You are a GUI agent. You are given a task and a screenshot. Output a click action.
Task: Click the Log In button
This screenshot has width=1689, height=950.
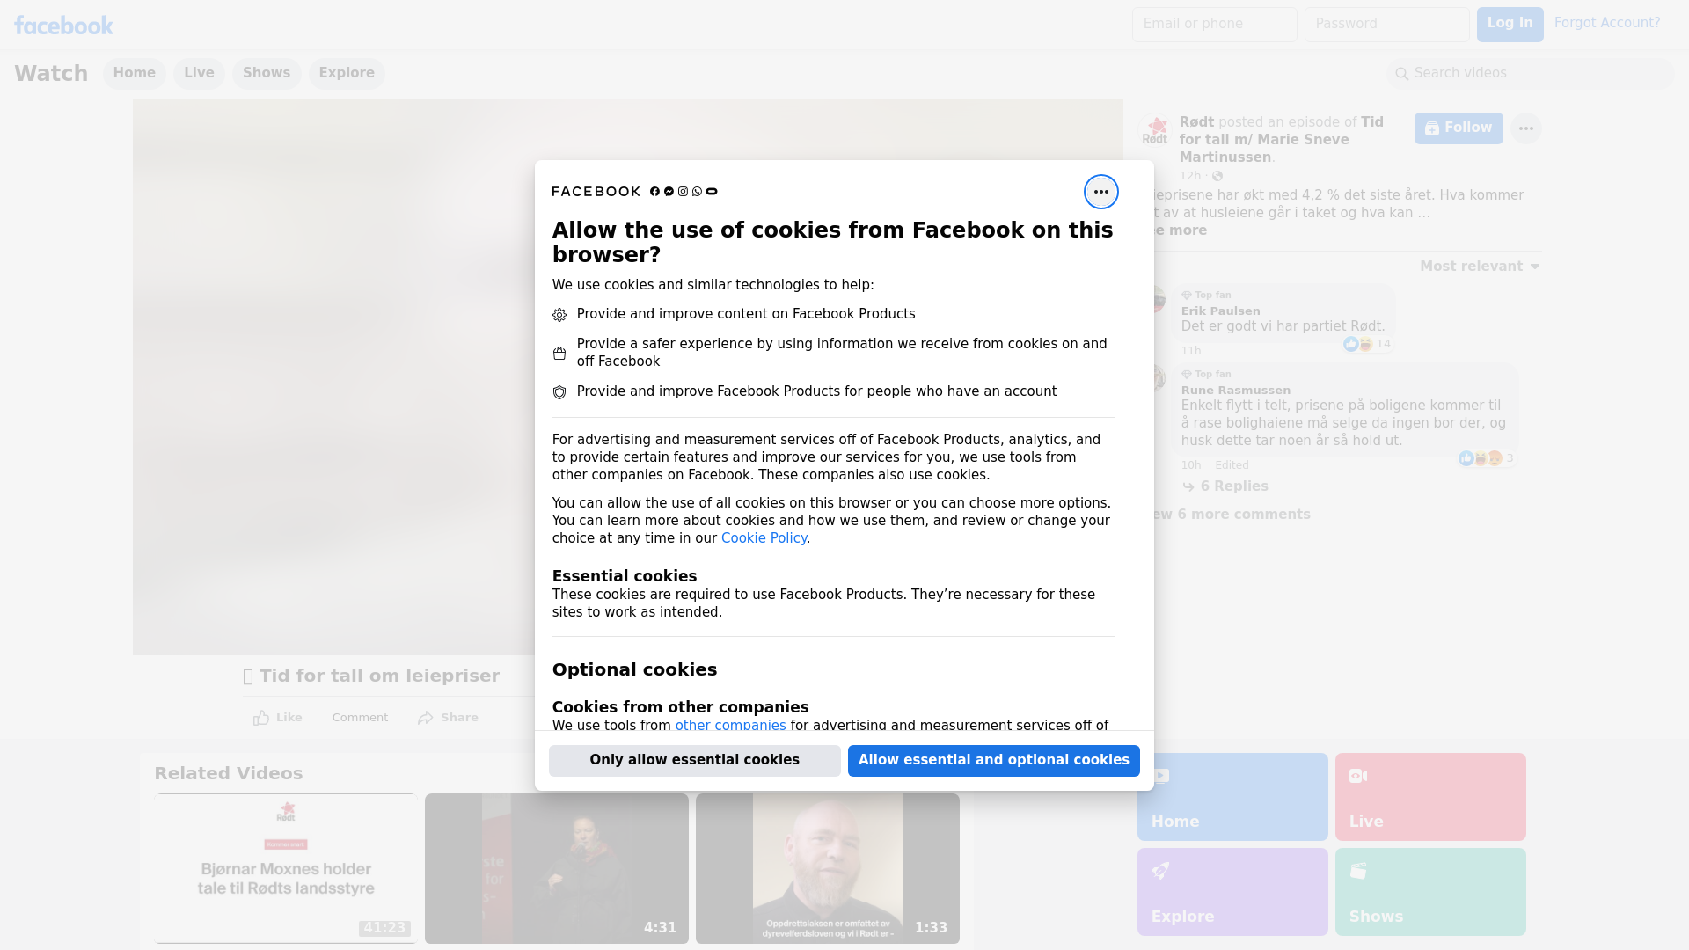[1510, 25]
